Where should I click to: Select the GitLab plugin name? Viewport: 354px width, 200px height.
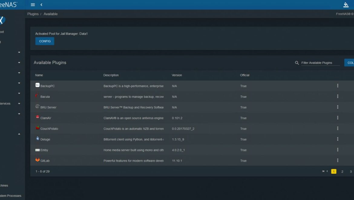tap(45, 160)
